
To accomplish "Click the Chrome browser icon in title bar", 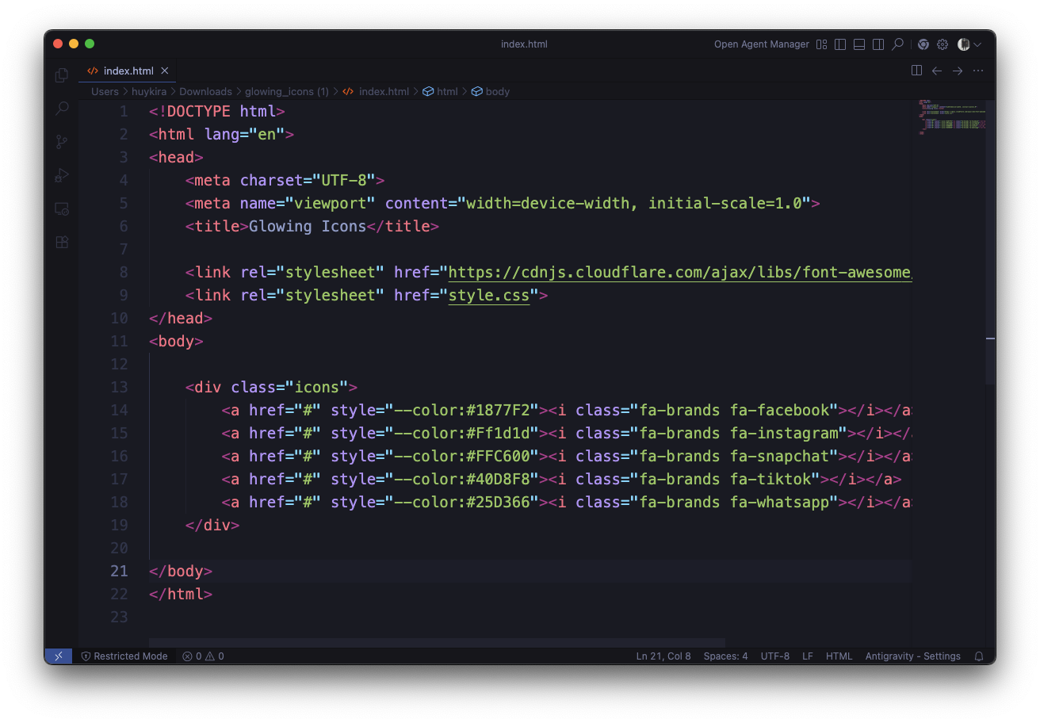I will [x=923, y=44].
